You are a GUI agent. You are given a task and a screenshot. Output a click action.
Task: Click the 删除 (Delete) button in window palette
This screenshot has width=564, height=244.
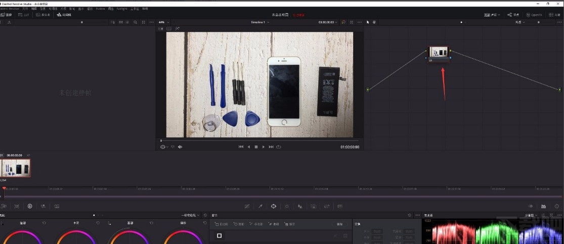point(339,224)
